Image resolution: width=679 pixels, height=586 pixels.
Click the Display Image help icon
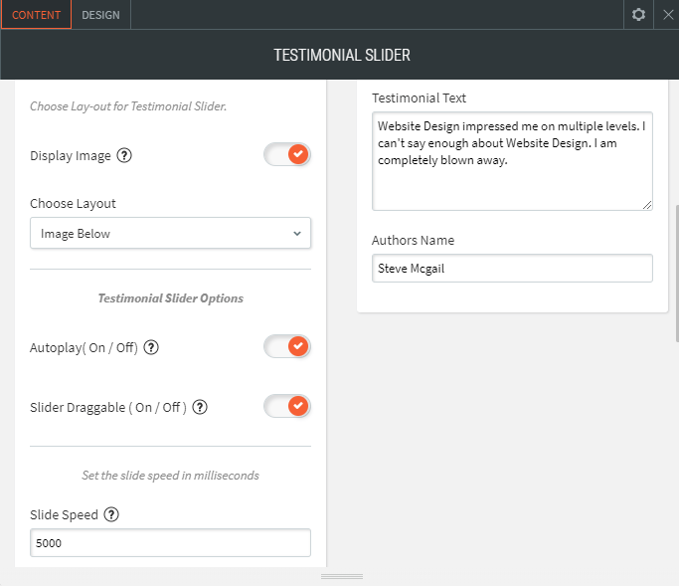pos(124,156)
